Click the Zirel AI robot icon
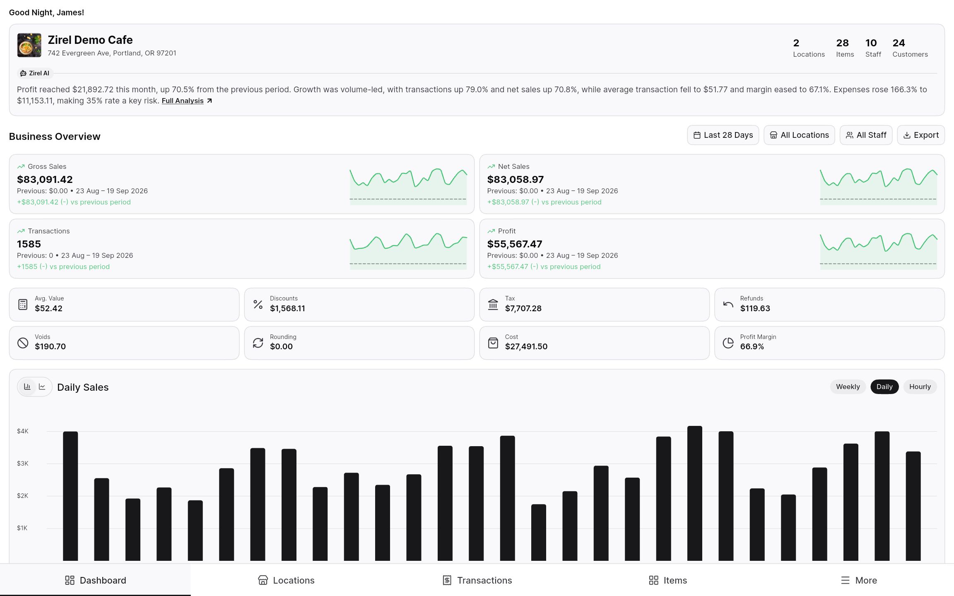Image resolution: width=954 pixels, height=596 pixels. pos(23,73)
